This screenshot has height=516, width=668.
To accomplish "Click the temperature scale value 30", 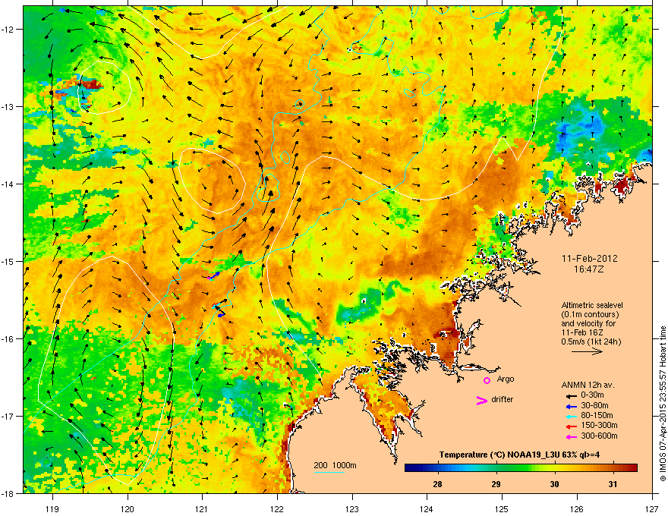I will pos(554,484).
